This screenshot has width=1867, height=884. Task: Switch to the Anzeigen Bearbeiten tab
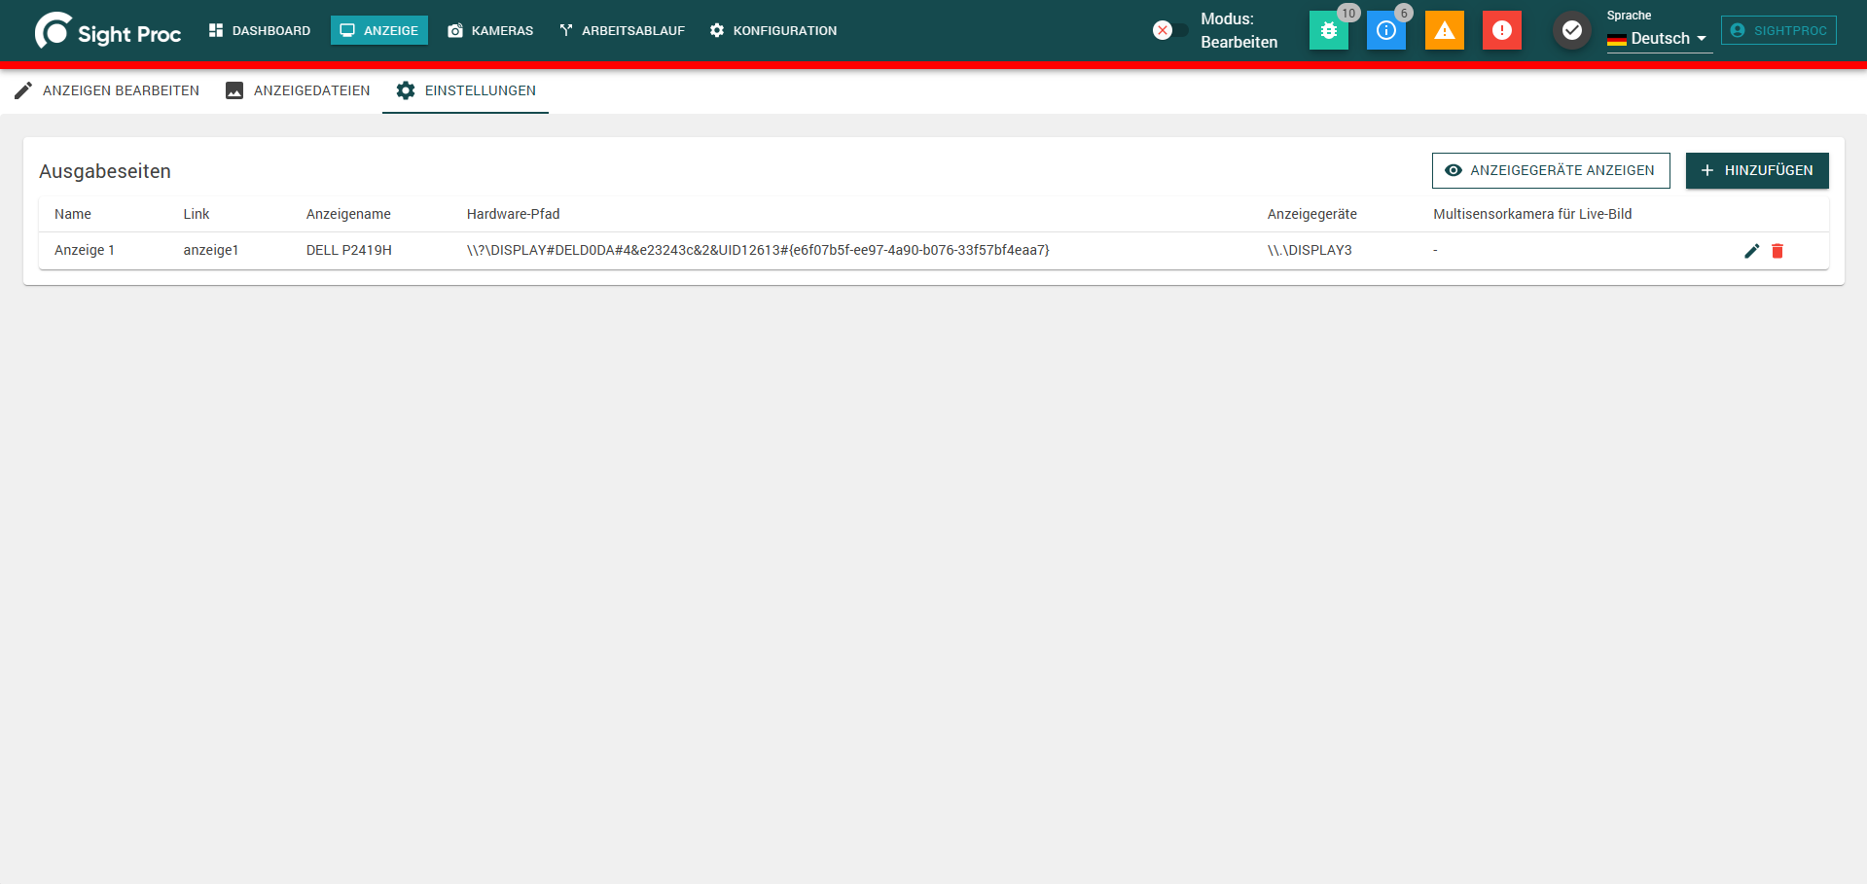(107, 90)
